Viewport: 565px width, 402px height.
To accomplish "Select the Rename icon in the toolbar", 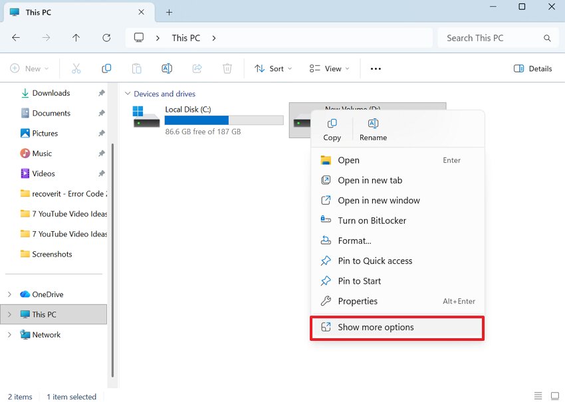I will 167,68.
